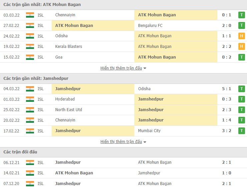Click the India flag on 01.03.22 Hyderabad row
The width and height of the screenshot is (247, 189).
(30, 99)
